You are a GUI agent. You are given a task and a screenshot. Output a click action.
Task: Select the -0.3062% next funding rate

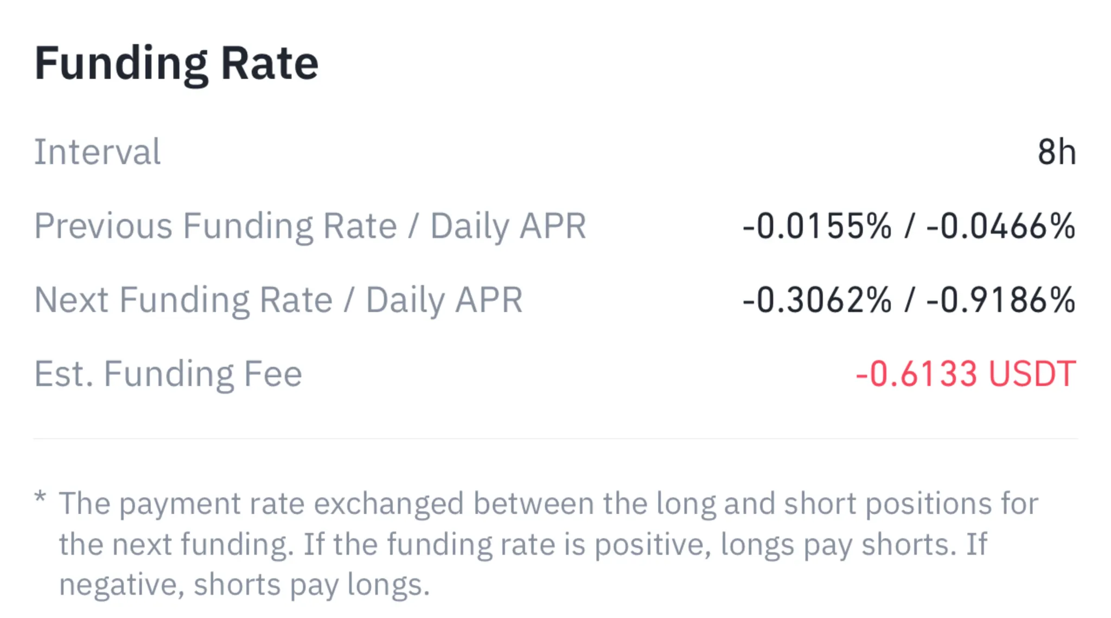[x=816, y=300]
